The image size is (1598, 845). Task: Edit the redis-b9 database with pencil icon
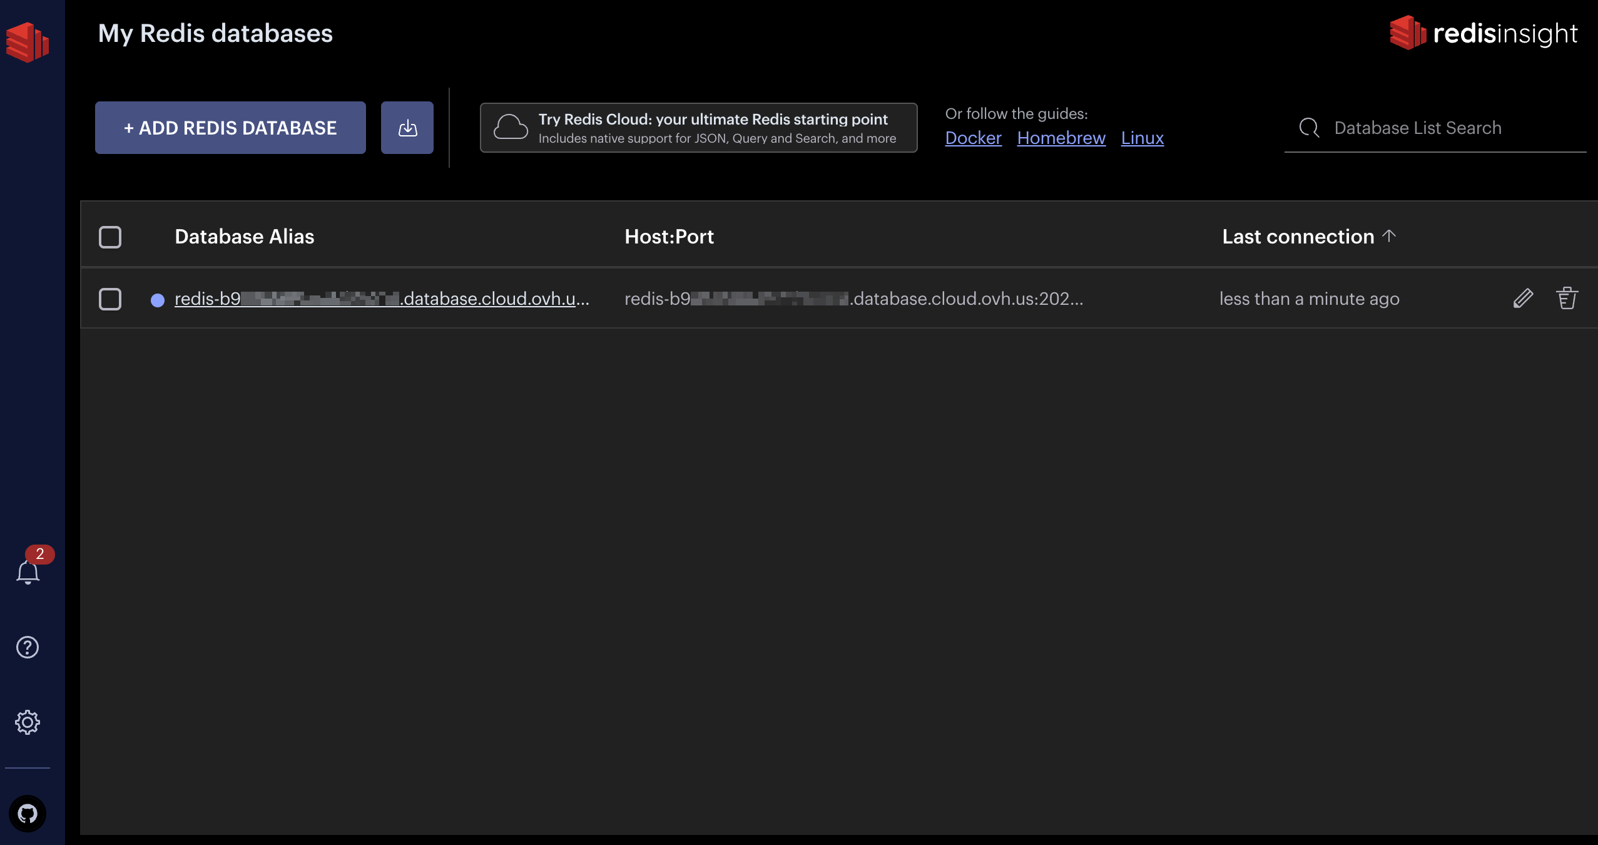pos(1524,299)
